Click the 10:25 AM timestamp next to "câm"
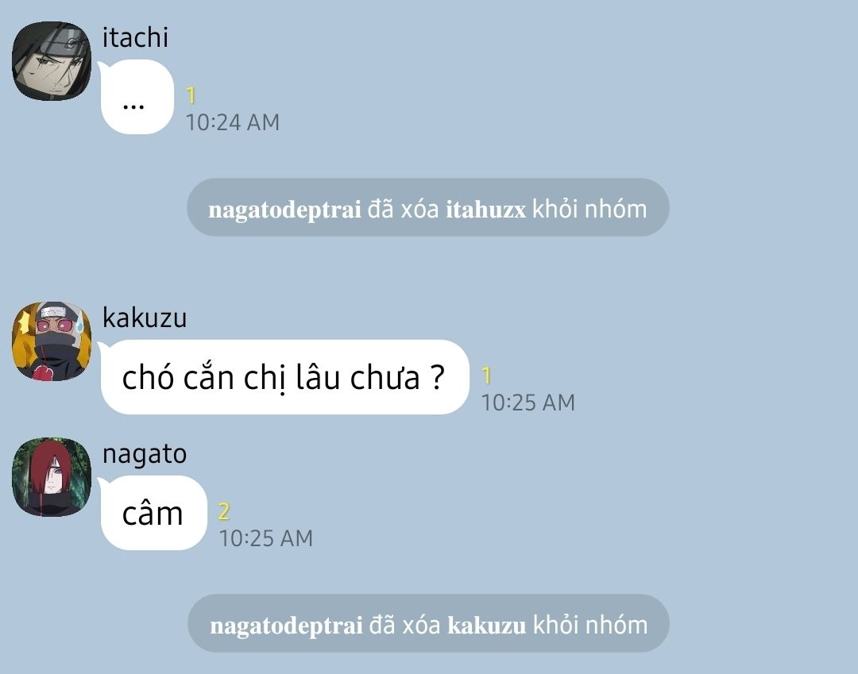Image resolution: width=858 pixels, height=674 pixels. [266, 538]
